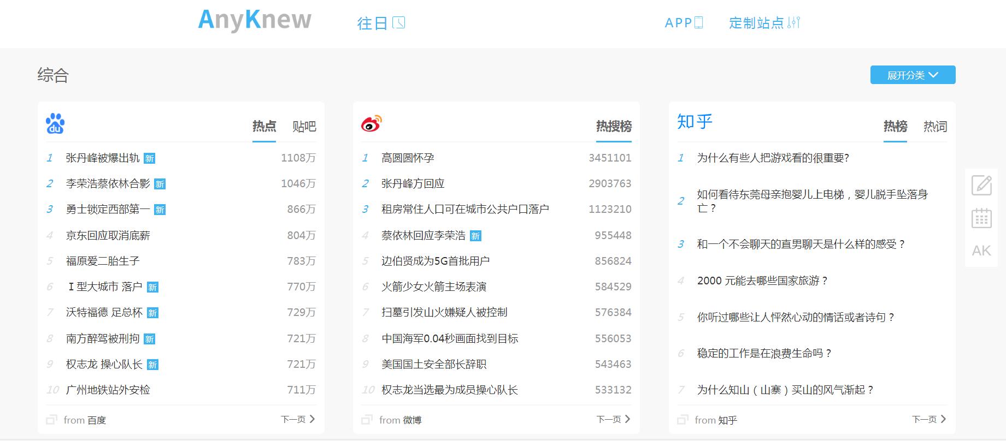Viewport: 1006px width, 441px height.
Task: Open headline 张丹峰被爆出轨
Action: (x=103, y=158)
